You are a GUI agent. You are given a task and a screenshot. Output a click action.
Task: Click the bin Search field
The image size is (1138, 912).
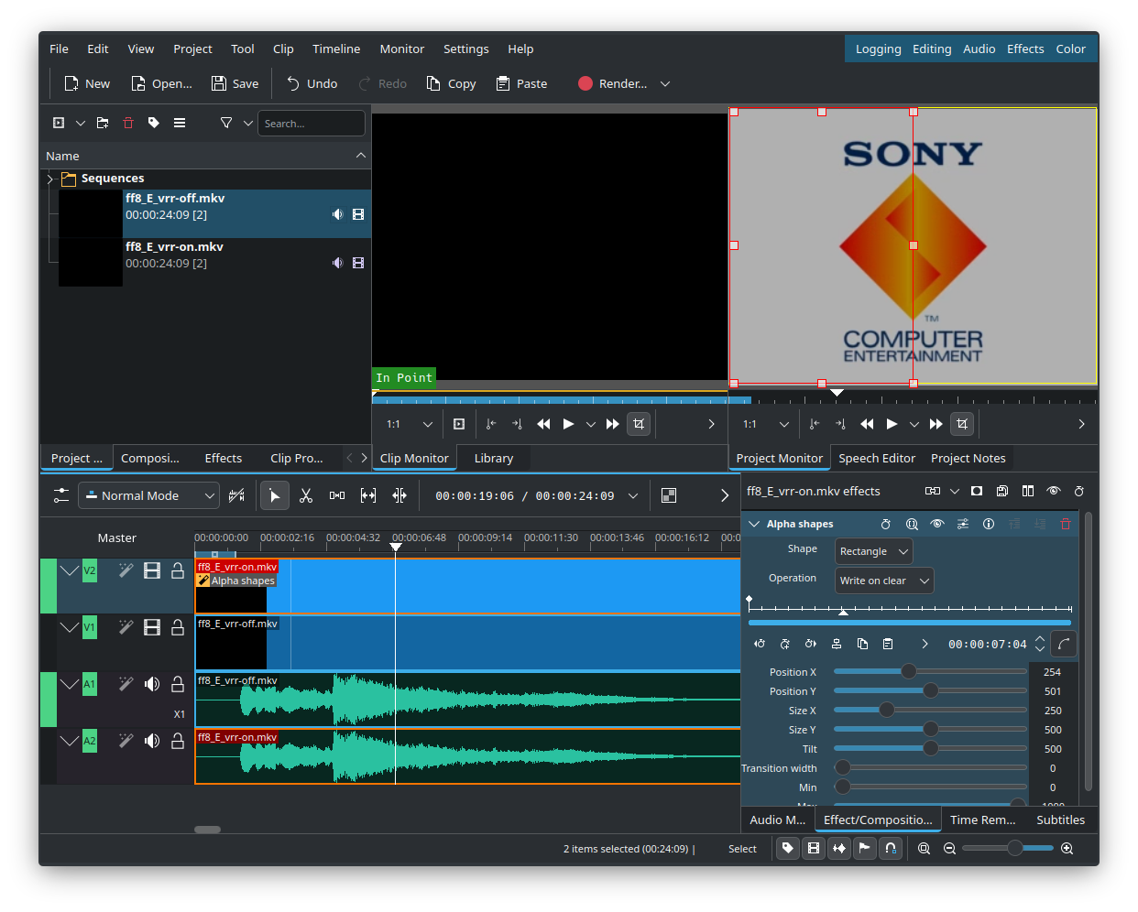pos(312,123)
